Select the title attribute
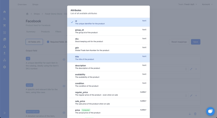The image size is (217, 118). click(x=109, y=58)
